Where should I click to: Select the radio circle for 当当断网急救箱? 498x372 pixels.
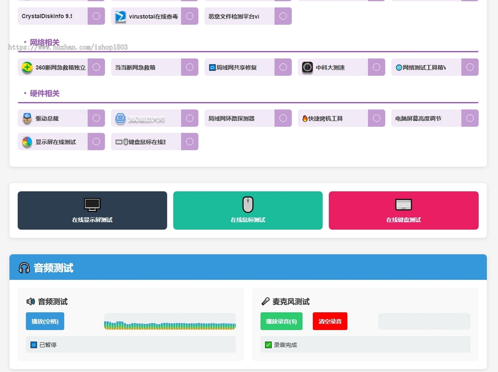(x=190, y=67)
